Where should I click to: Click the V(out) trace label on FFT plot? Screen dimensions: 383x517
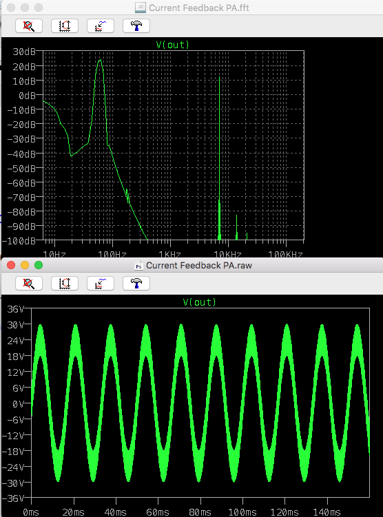click(172, 45)
